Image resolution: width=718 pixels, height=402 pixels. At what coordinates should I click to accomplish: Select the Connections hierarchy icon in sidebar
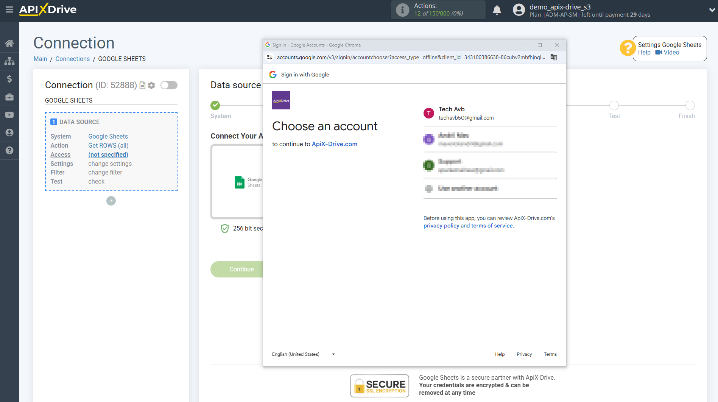(x=9, y=61)
